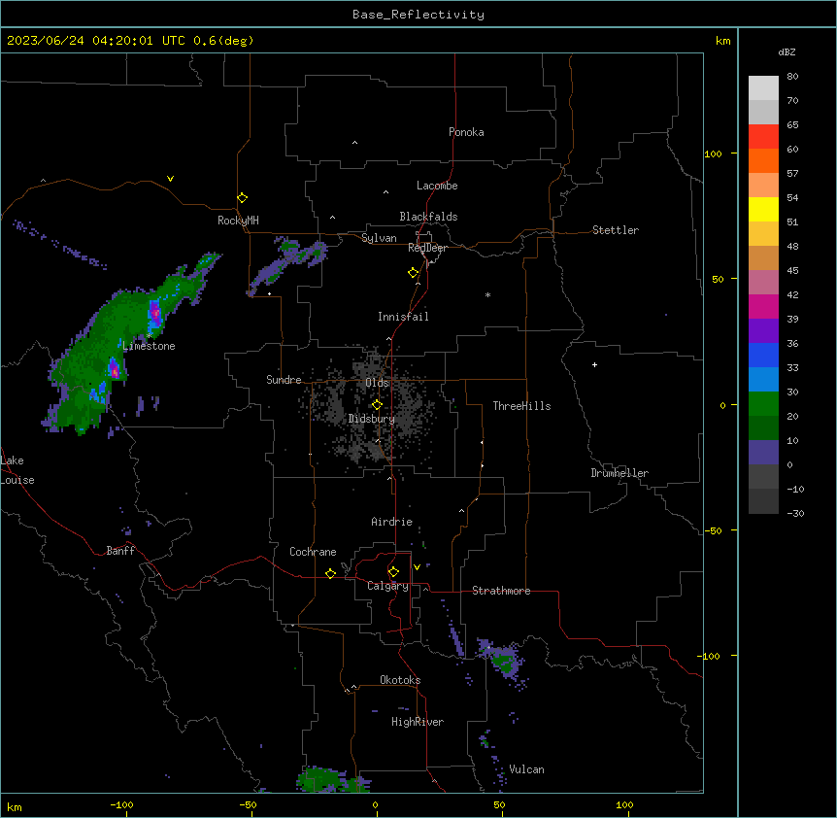Select the slate 0-10 dBZ legend swatch
837x818 pixels.
point(763,453)
